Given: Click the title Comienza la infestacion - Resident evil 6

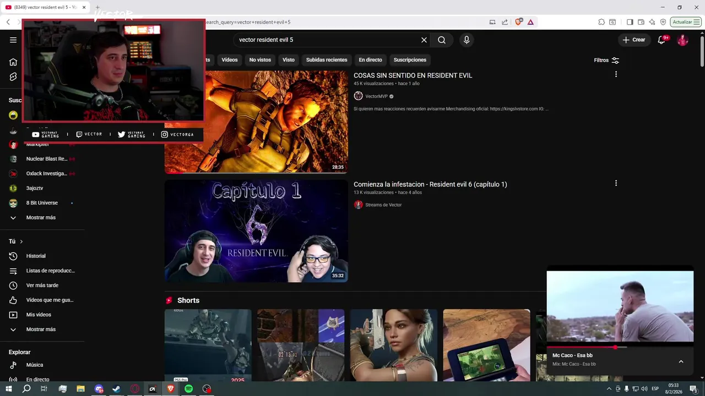Looking at the screenshot, I should pos(430,184).
